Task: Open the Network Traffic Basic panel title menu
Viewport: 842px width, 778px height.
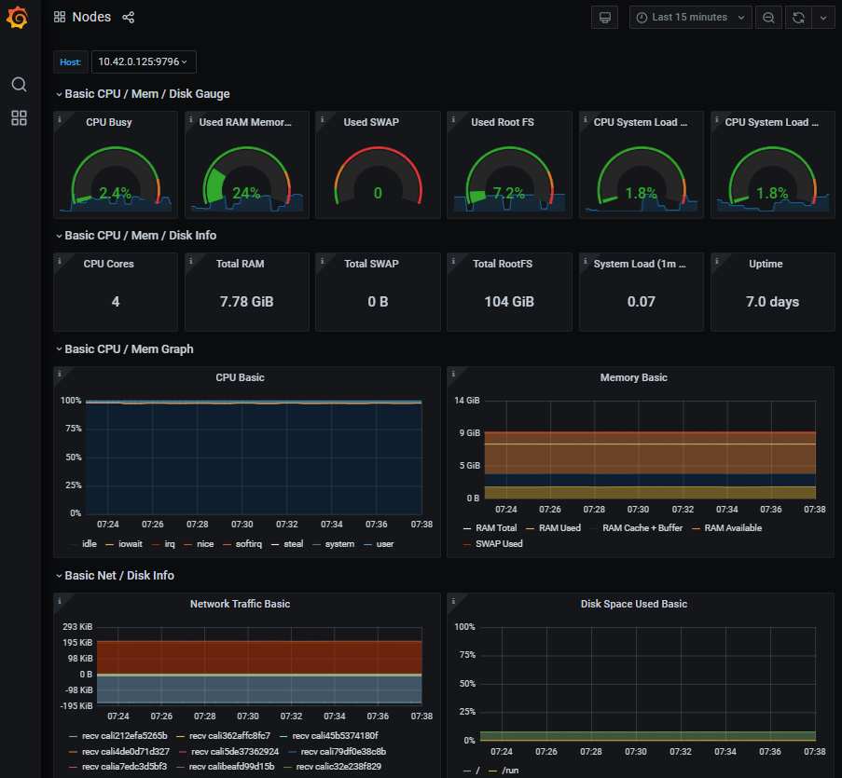Action: click(x=240, y=604)
